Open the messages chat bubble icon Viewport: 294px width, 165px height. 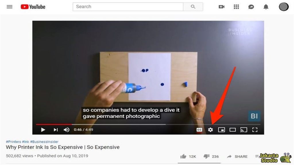251,7
